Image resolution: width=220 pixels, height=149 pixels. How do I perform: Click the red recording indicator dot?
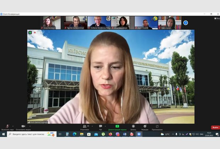[35, 33]
